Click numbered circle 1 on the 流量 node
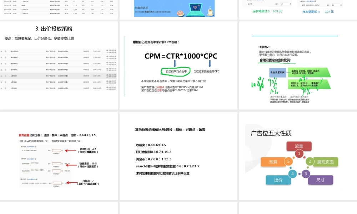Image resolution: width=357 pixels, height=214 pixels. 298,154
